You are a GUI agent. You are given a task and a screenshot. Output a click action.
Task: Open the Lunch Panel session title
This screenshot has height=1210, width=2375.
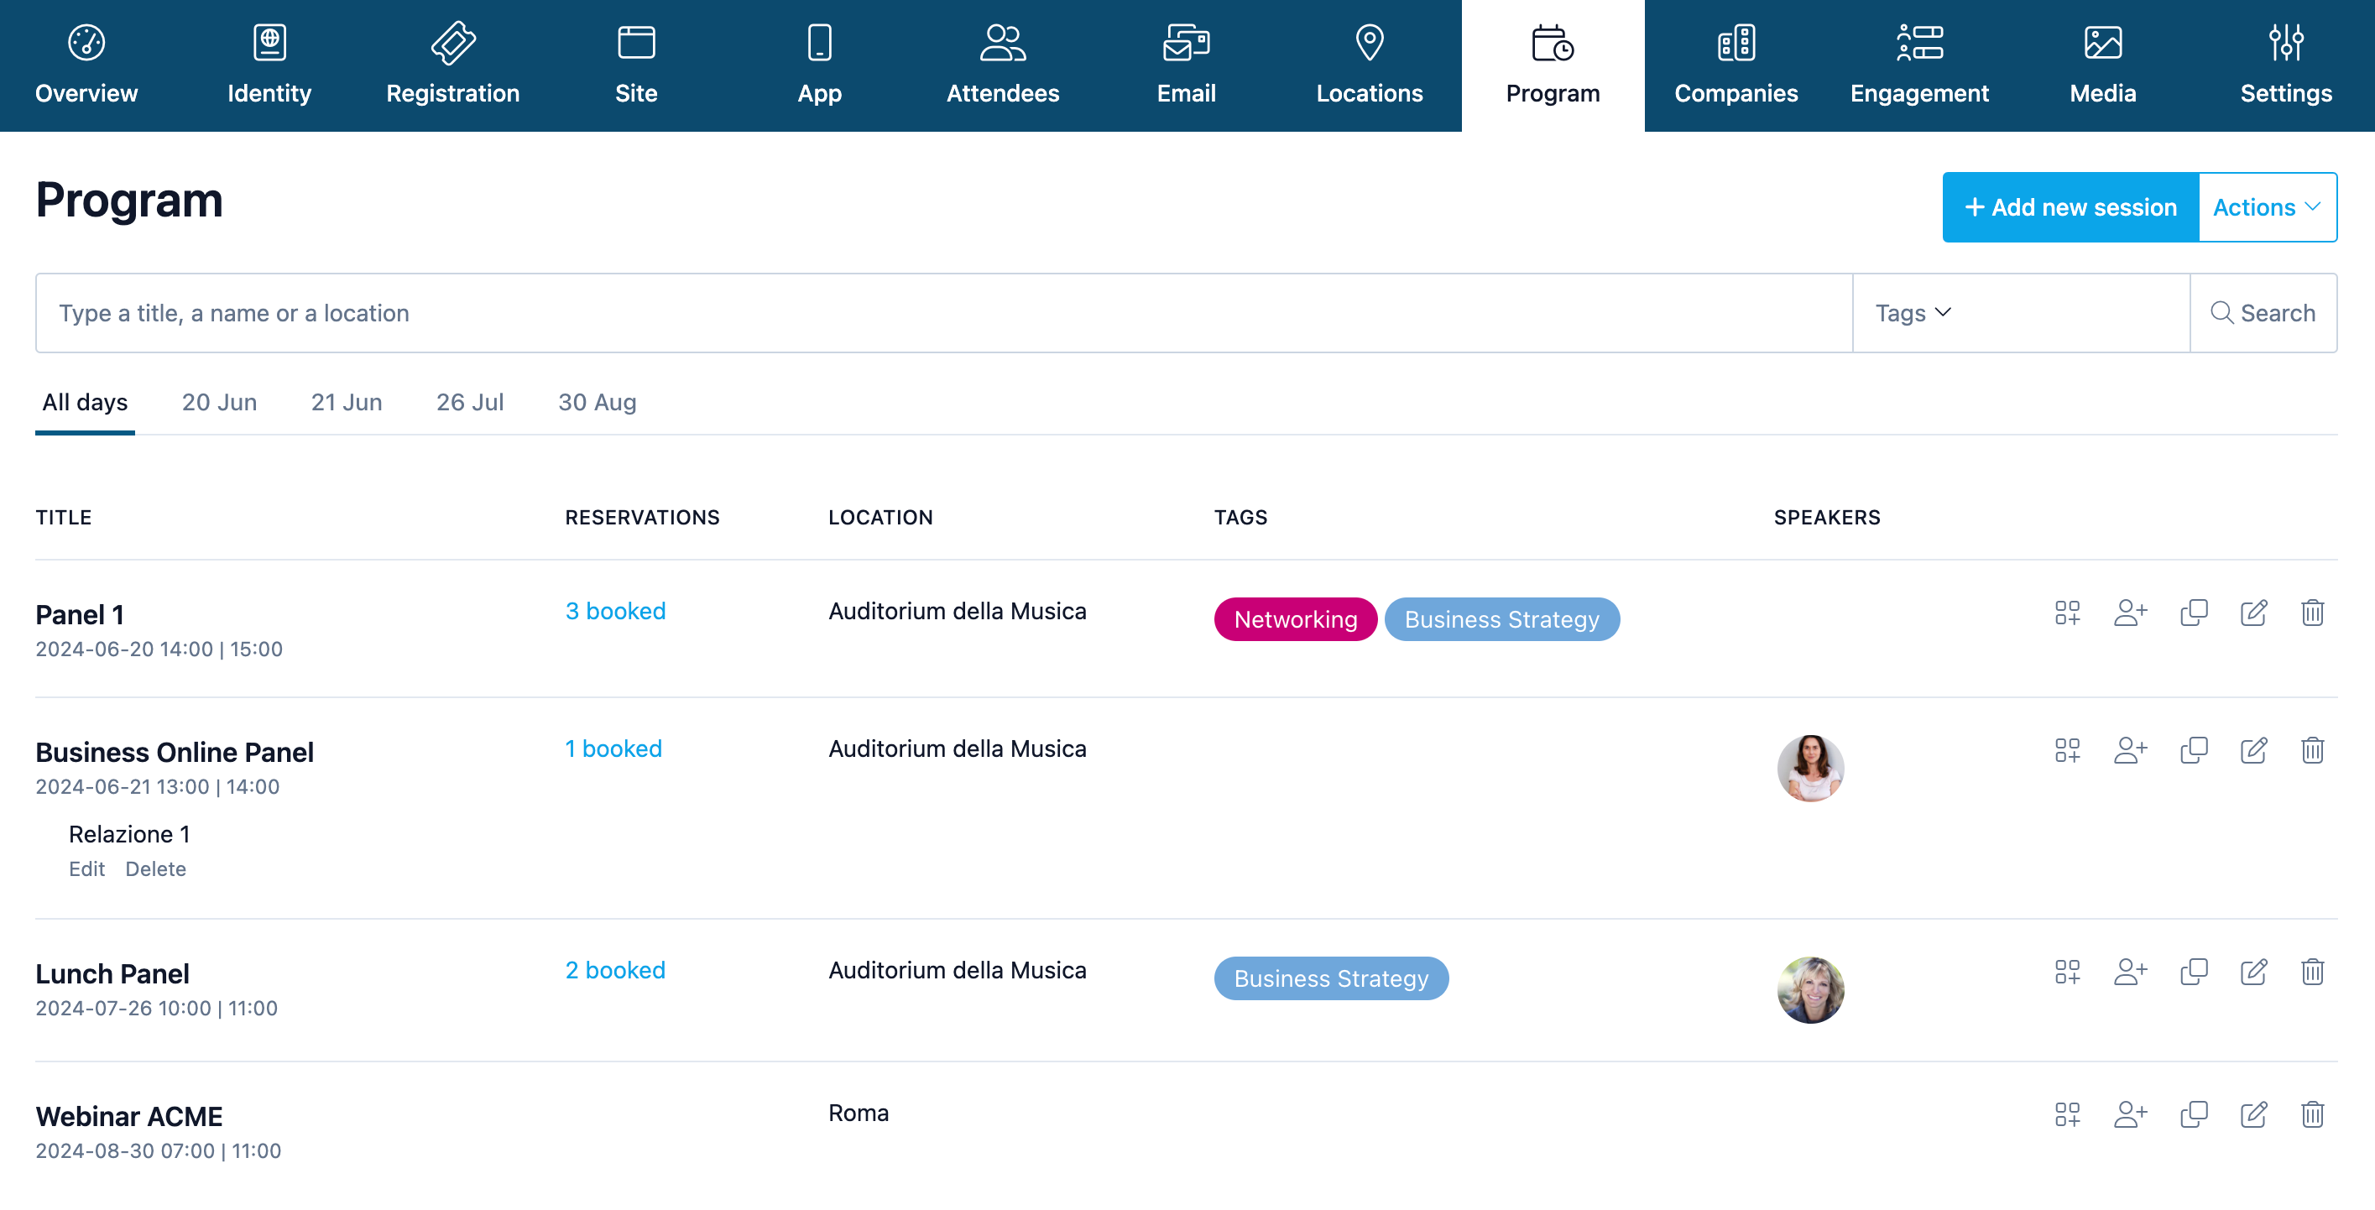coord(112,973)
